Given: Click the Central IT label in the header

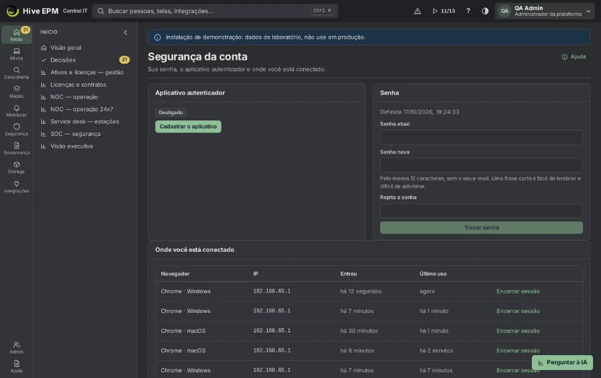Looking at the screenshot, I should point(75,11).
